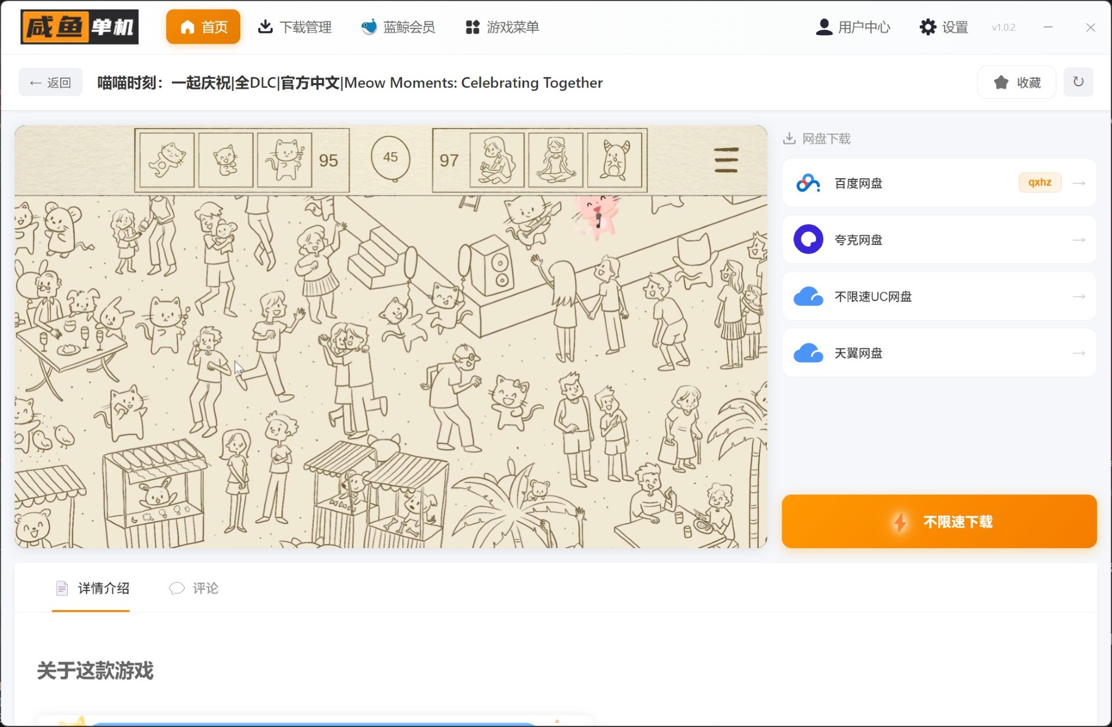Open the 首页 home menu item

[x=203, y=27]
